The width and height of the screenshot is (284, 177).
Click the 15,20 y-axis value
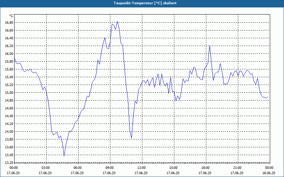pyautogui.click(x=9, y=85)
